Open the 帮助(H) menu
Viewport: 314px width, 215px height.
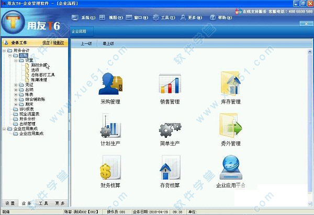click(221, 18)
